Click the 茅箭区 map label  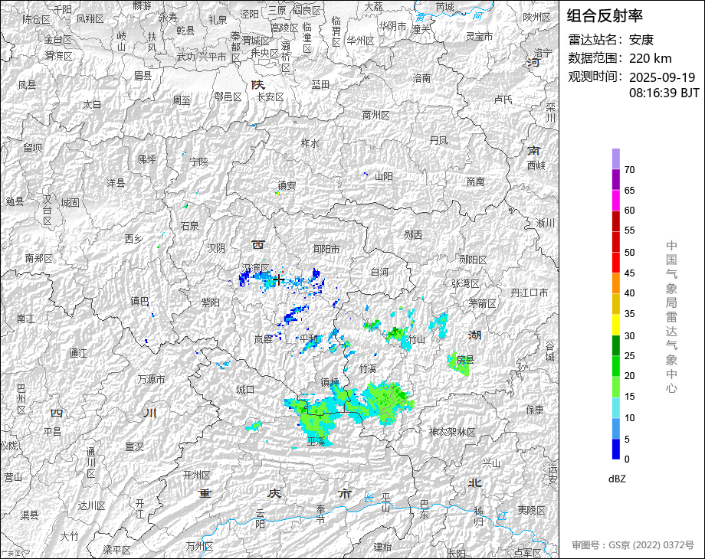482,303
